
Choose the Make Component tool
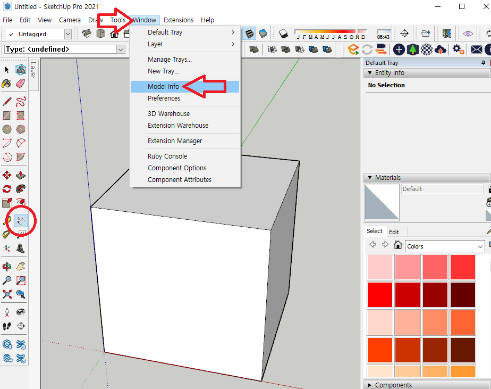point(21,70)
